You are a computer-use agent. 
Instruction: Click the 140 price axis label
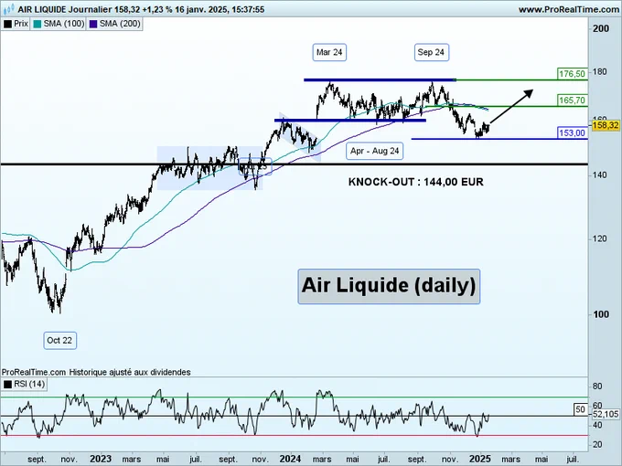(599, 175)
